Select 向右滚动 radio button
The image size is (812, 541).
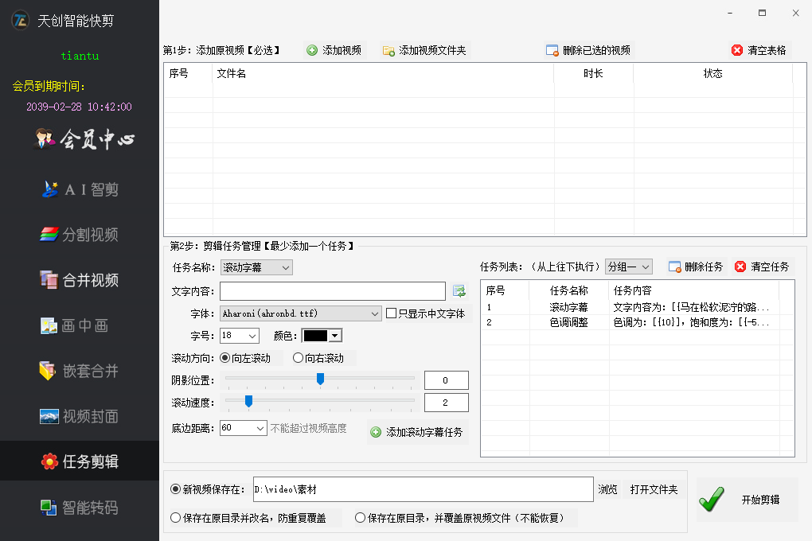point(298,358)
